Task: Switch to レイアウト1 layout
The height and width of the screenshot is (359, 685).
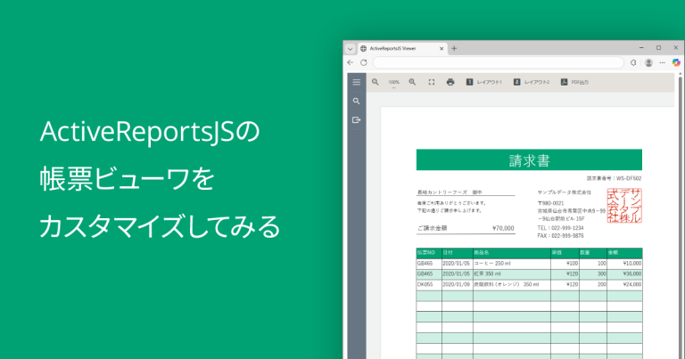Action: point(484,82)
